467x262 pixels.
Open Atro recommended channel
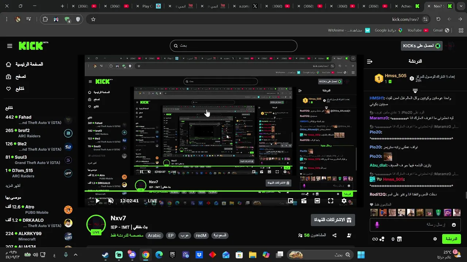[38, 210]
